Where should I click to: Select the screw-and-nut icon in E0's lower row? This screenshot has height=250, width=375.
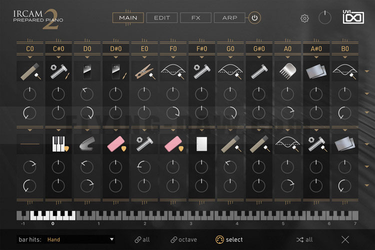pyautogui.click(x=144, y=144)
